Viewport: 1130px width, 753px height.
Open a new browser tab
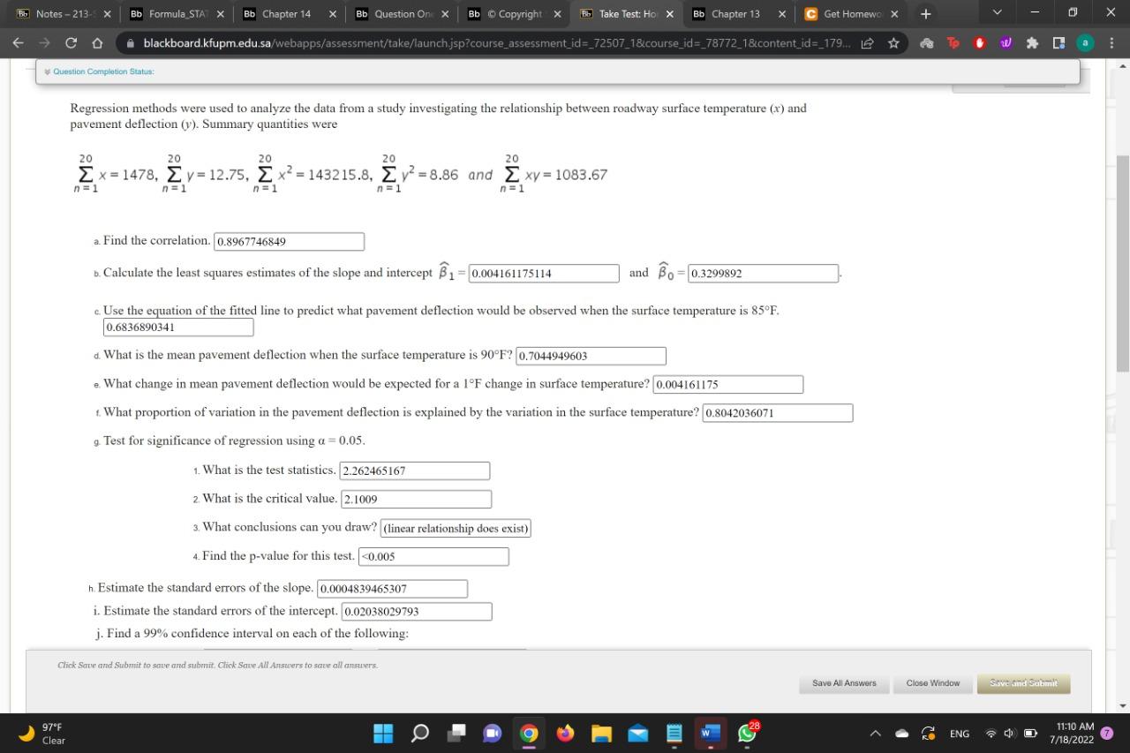[x=925, y=14]
